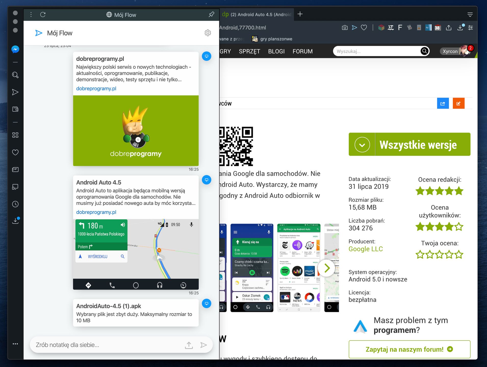Send the page to Flow from the address bar
Image resolution: width=487 pixels, height=367 pixels.
point(354,28)
